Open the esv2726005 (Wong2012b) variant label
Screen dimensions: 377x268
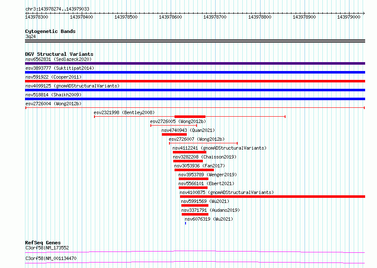tap(178, 121)
